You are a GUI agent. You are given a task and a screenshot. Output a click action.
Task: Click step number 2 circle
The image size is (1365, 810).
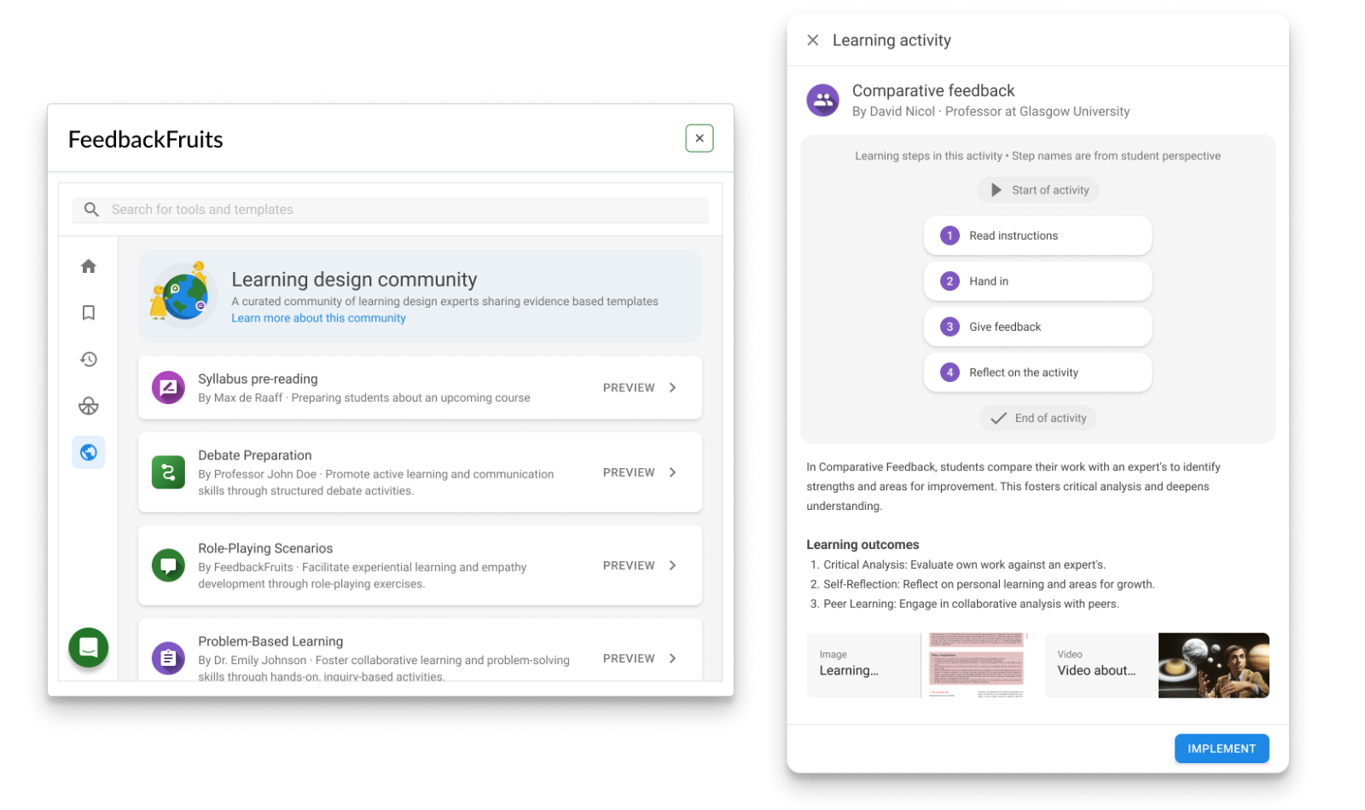[x=950, y=281]
